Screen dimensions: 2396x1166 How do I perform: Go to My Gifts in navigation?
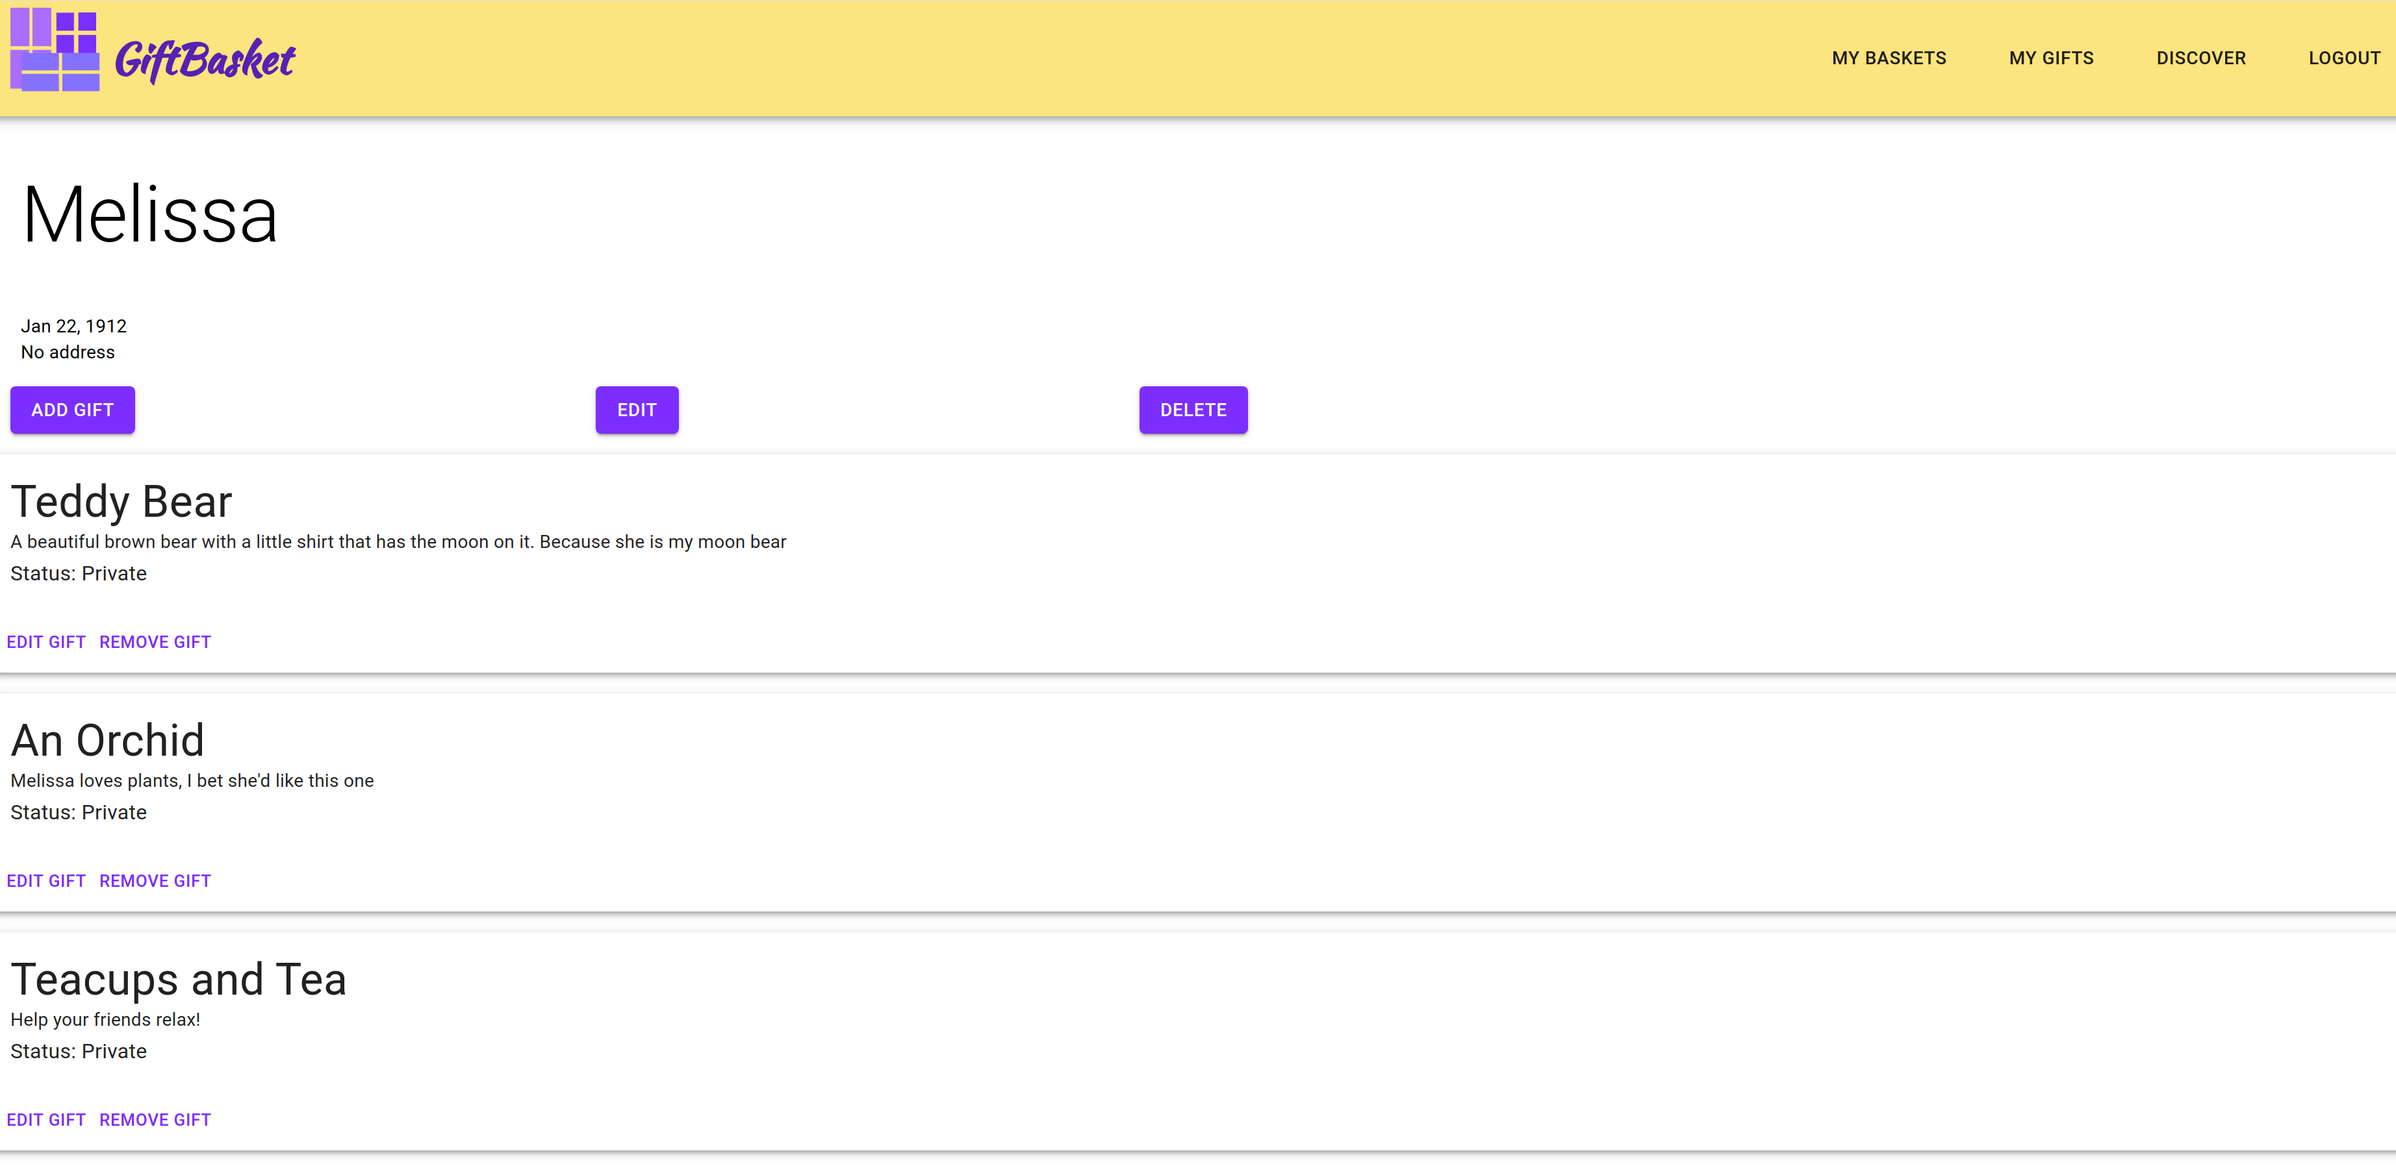(2050, 58)
